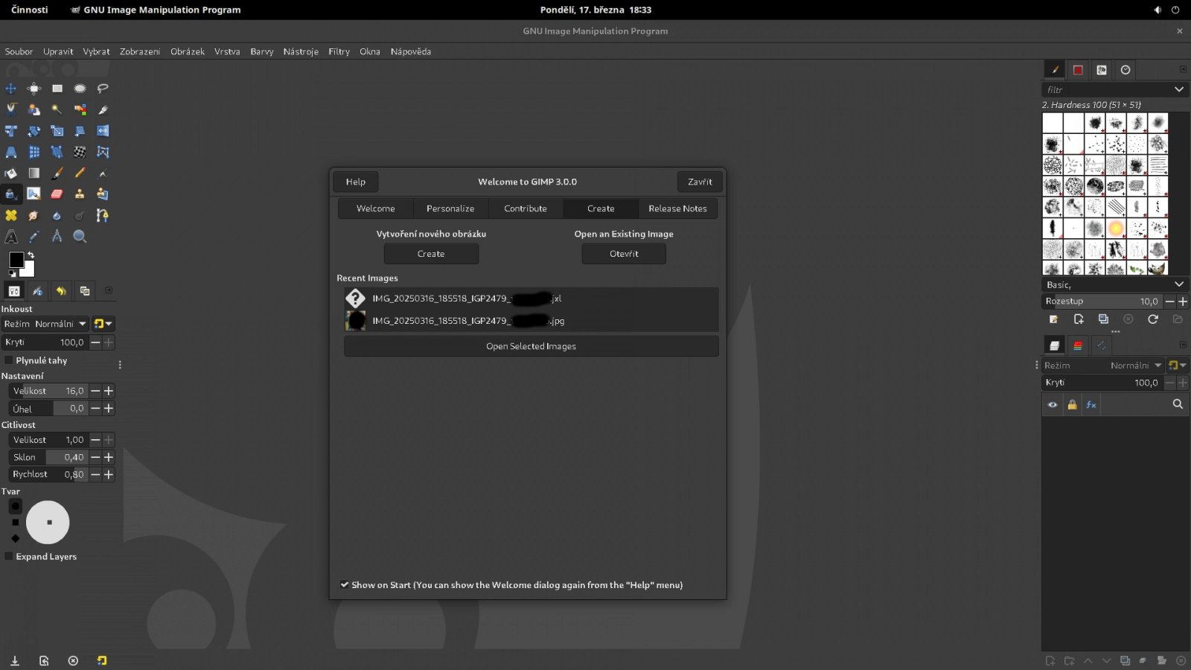Switch to the Welcome tab

point(376,208)
